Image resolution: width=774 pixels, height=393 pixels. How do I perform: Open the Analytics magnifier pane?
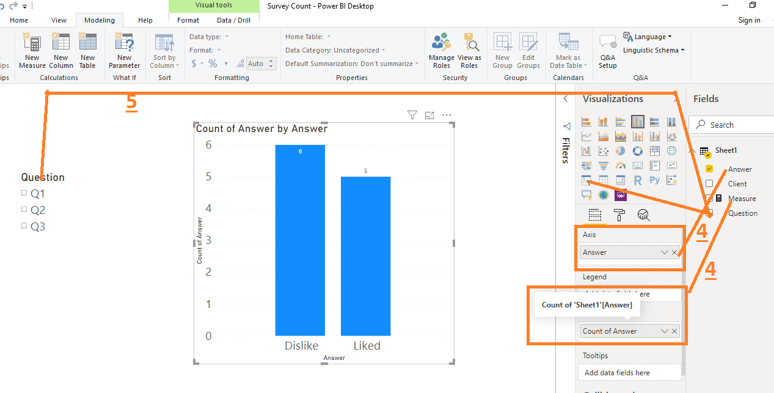pos(643,215)
